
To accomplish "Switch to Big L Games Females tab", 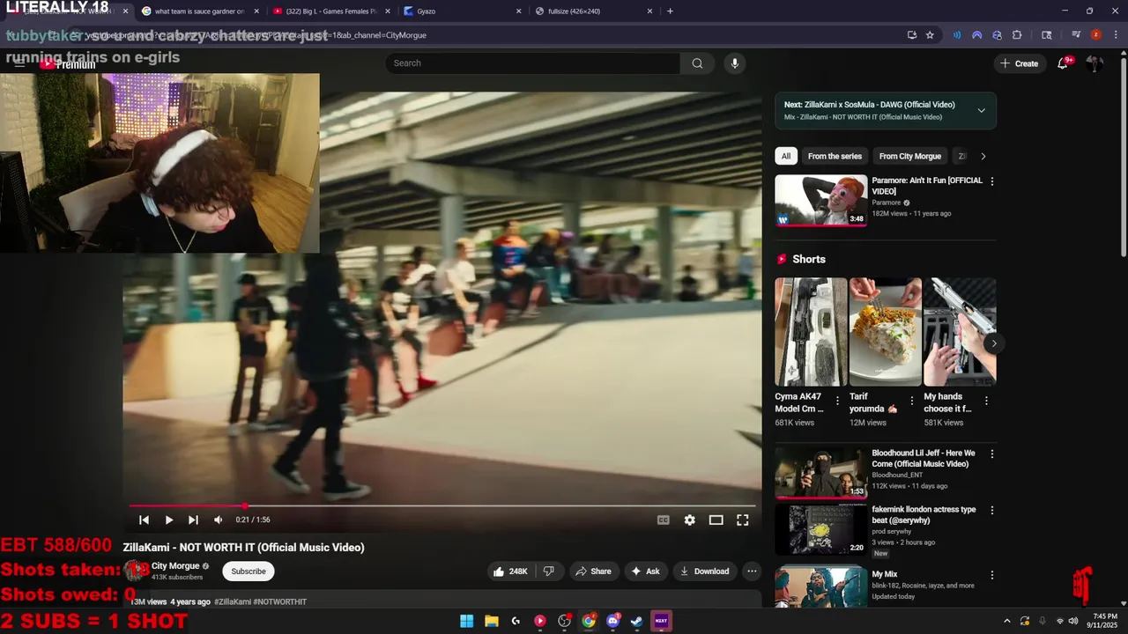I will click(331, 11).
